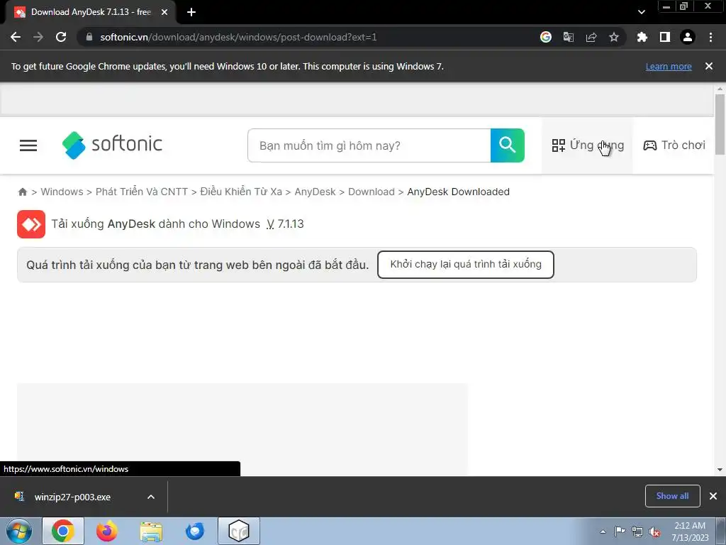The width and height of the screenshot is (726, 545).
Task: Click the 'Bạn muốn tìm gì hôm nay?' search box
Action: 369,145
